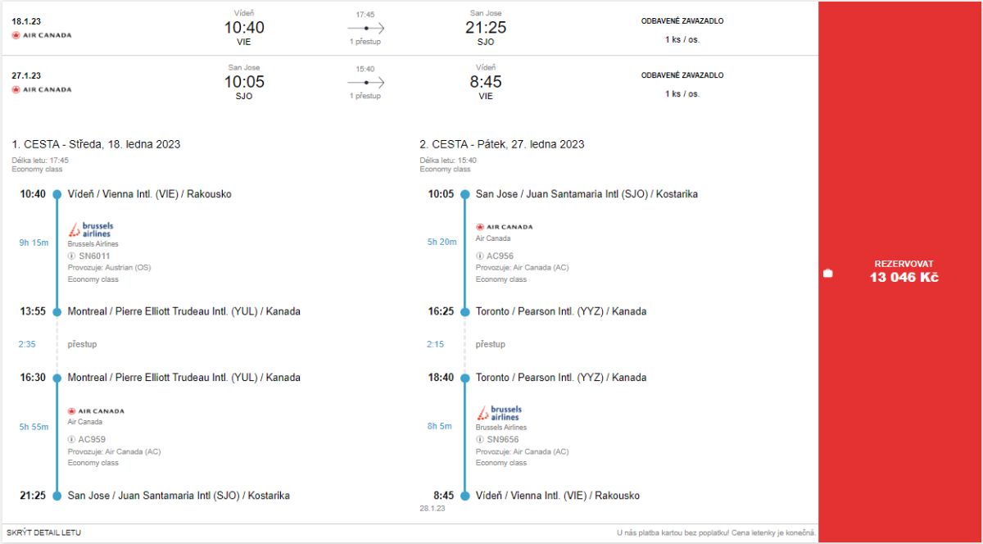Viewport: 983px width, 544px height.
Task: Click the Brussels Airlines logo for flight SN6011
Action: click(x=91, y=229)
